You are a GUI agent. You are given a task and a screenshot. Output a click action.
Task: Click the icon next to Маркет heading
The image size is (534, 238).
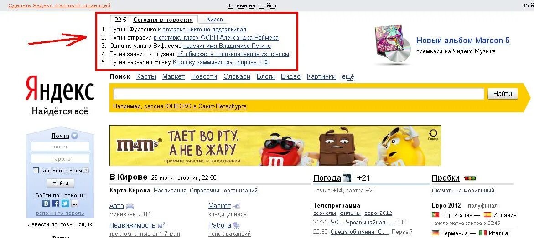pos(236,205)
